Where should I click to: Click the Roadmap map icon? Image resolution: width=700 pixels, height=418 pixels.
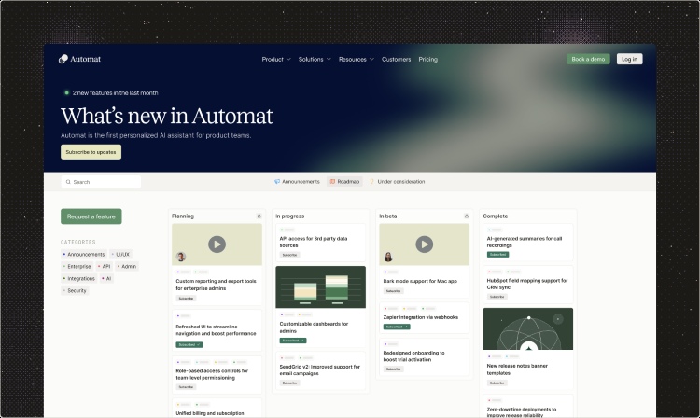[x=332, y=182]
